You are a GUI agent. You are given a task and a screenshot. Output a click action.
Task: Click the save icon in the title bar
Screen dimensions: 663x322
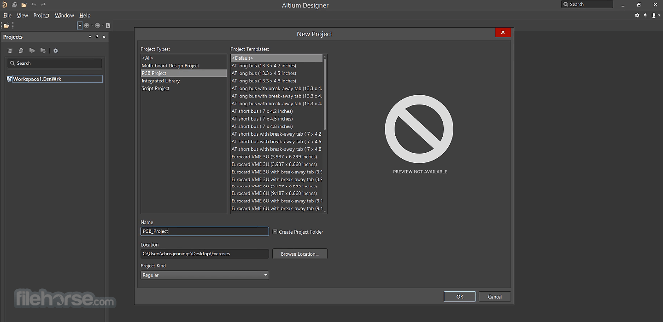click(14, 5)
